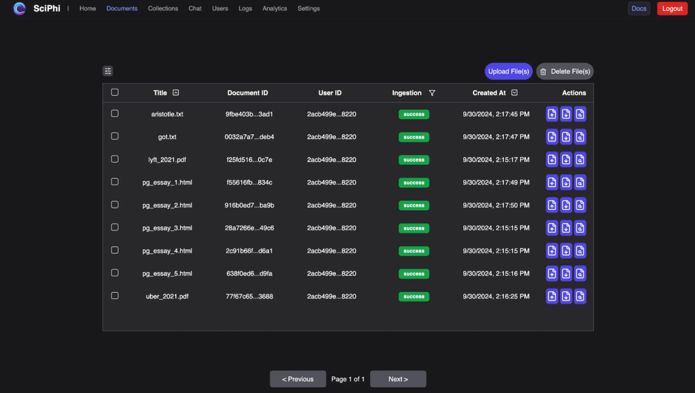Image resolution: width=695 pixels, height=393 pixels.
Task: Click the success badge for got.txt
Action: (414, 137)
